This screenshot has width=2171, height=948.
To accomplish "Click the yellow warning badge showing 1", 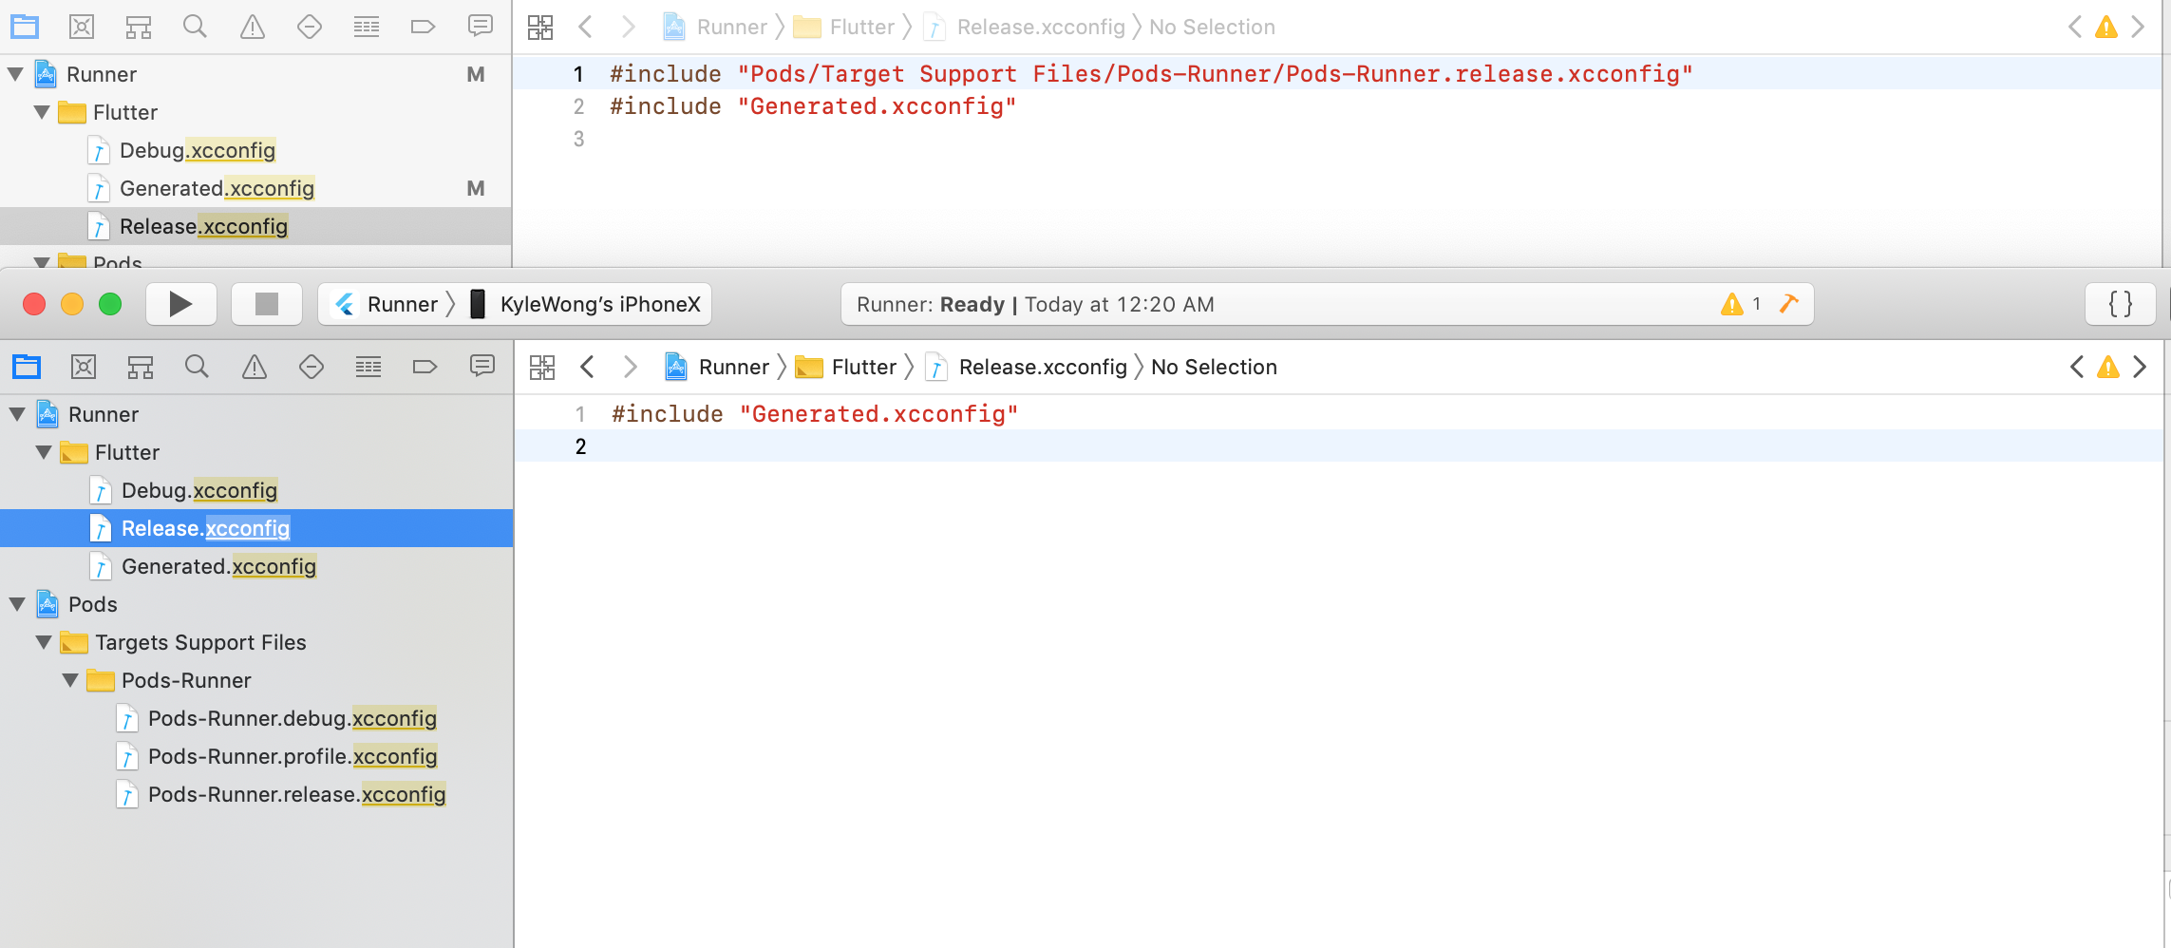I will pyautogui.click(x=1741, y=303).
